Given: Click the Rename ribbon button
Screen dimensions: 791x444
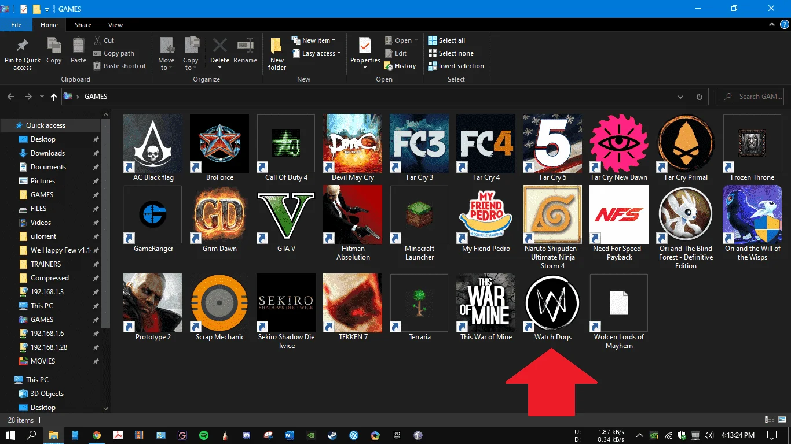Looking at the screenshot, I should (x=246, y=51).
